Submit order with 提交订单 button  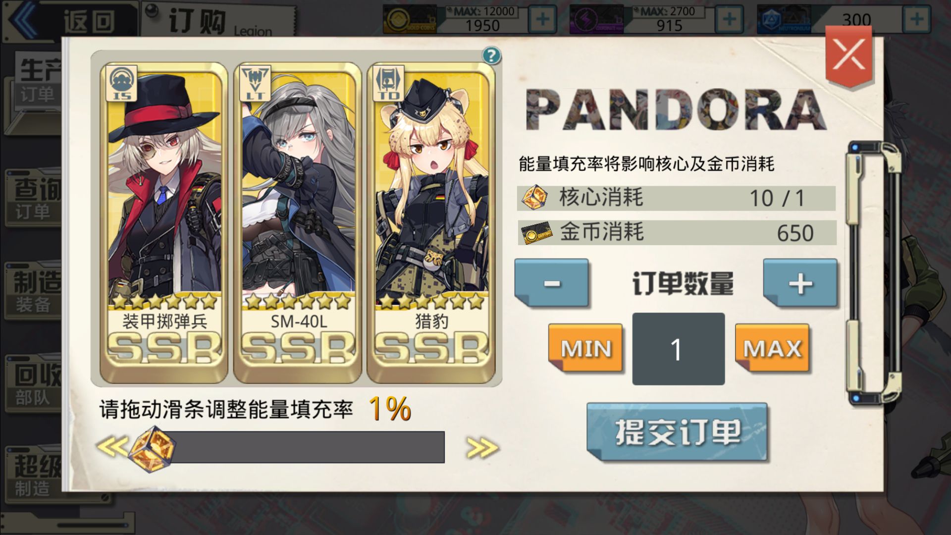tap(677, 432)
